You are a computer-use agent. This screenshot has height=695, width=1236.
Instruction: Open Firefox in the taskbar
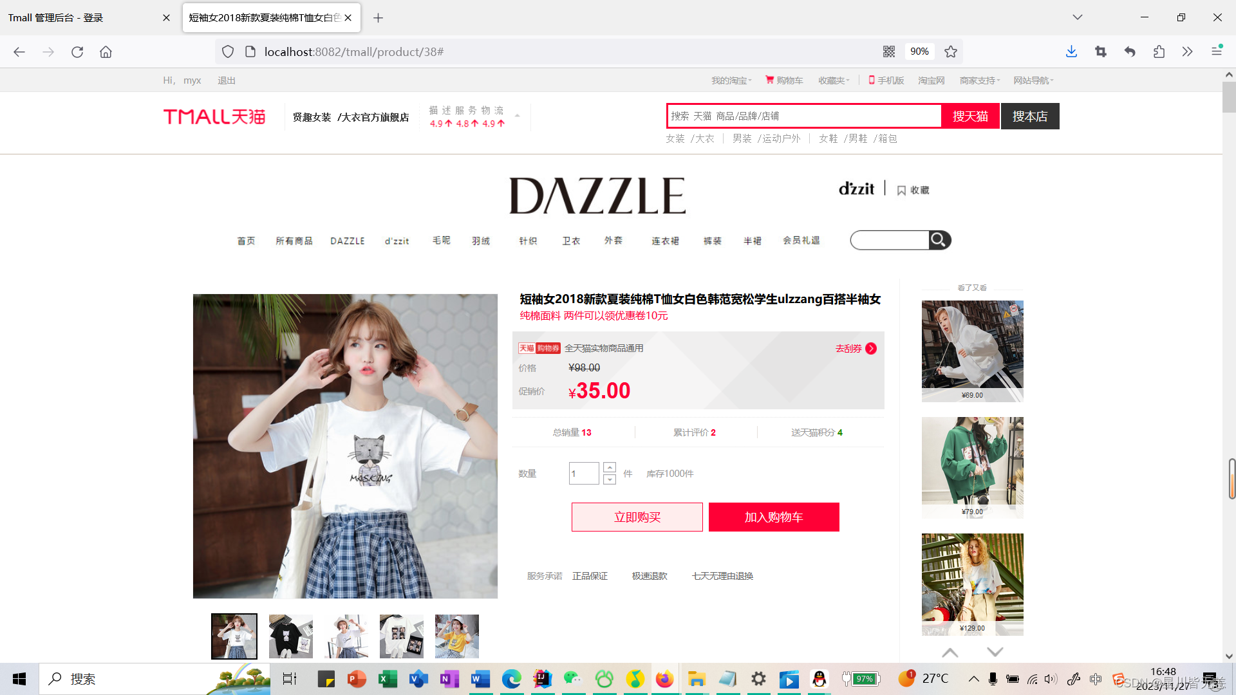[x=665, y=679]
